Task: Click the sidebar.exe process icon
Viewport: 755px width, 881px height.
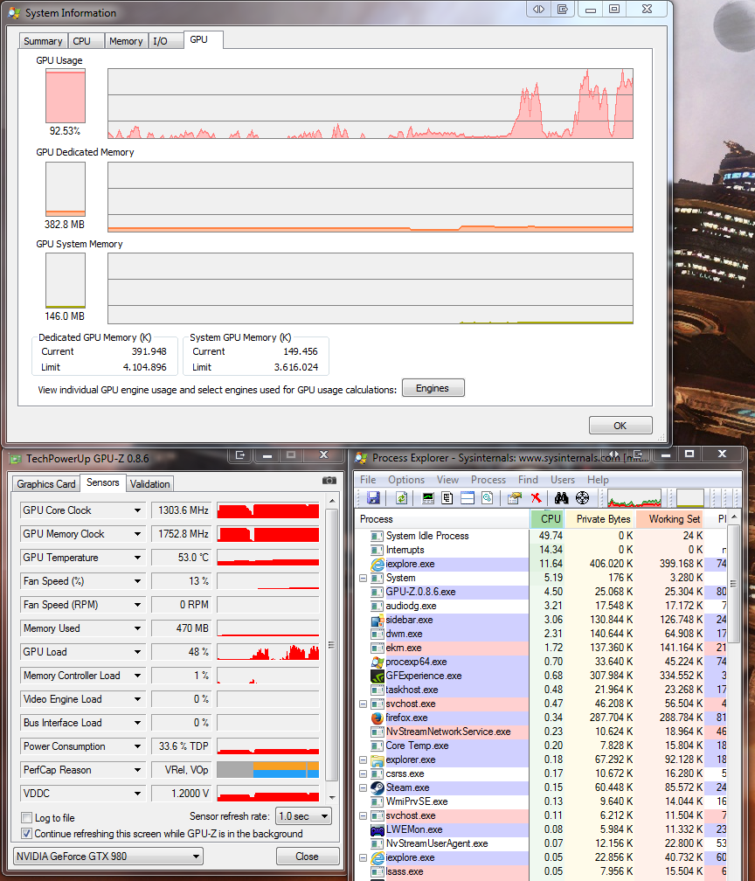Action: 377,620
